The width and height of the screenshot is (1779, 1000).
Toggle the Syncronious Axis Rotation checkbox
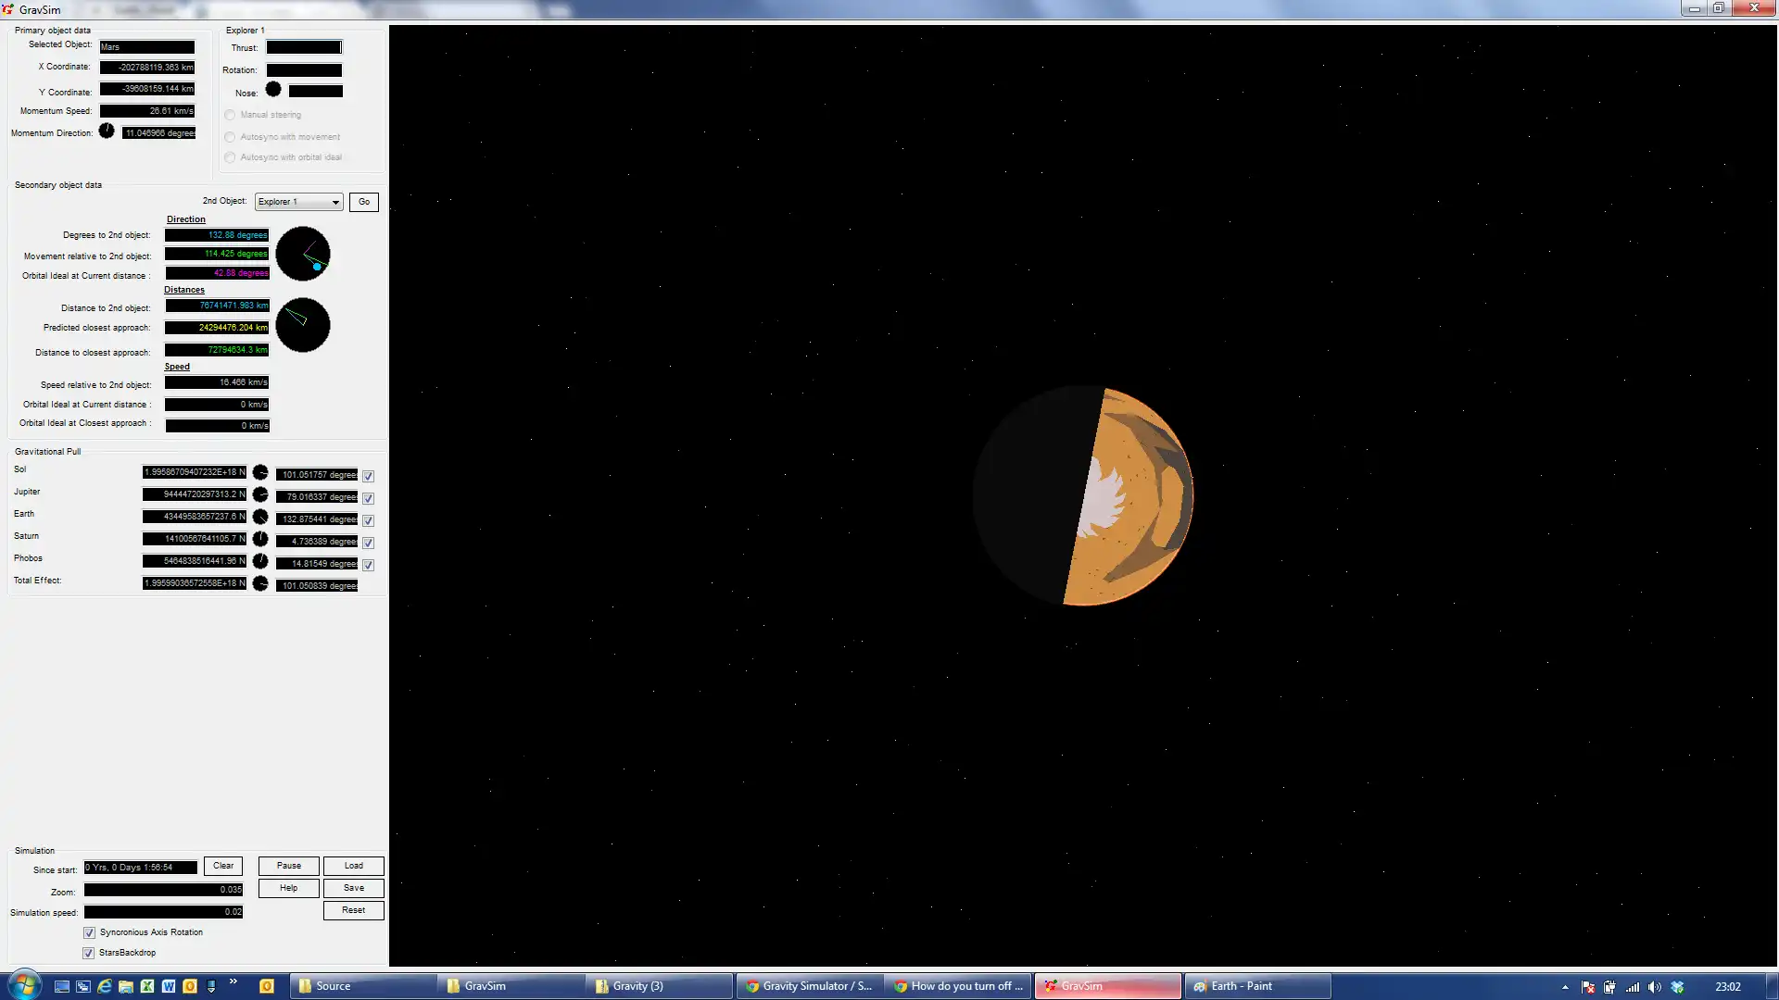click(x=89, y=931)
